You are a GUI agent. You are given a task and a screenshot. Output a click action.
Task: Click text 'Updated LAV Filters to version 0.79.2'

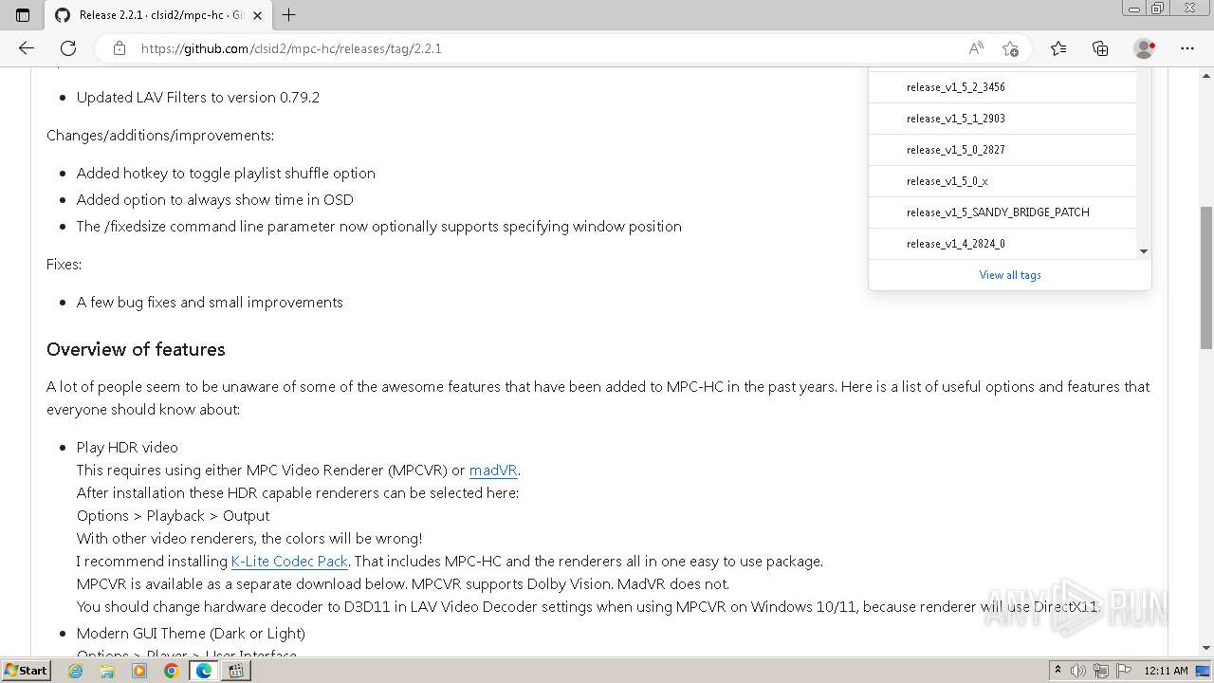click(x=198, y=98)
